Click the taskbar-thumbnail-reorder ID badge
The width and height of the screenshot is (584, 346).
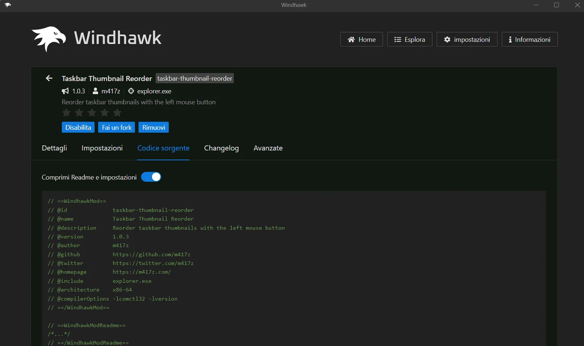click(195, 78)
